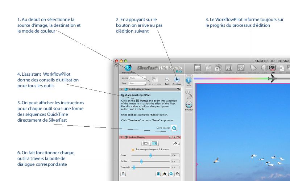Open the Task dropdown showing Print
Image resolution: width=290 pixels, height=181 pixels.
pyautogui.click(x=137, y=83)
